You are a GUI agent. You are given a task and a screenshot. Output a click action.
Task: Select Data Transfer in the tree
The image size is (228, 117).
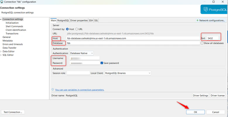[9, 48]
